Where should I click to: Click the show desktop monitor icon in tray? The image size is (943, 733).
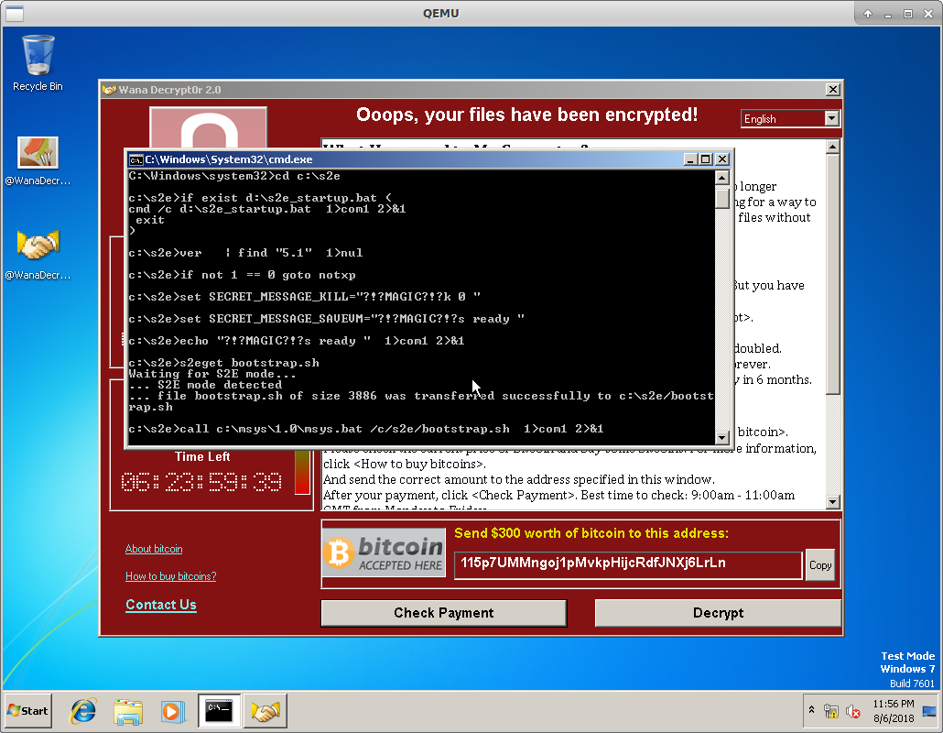(x=929, y=711)
